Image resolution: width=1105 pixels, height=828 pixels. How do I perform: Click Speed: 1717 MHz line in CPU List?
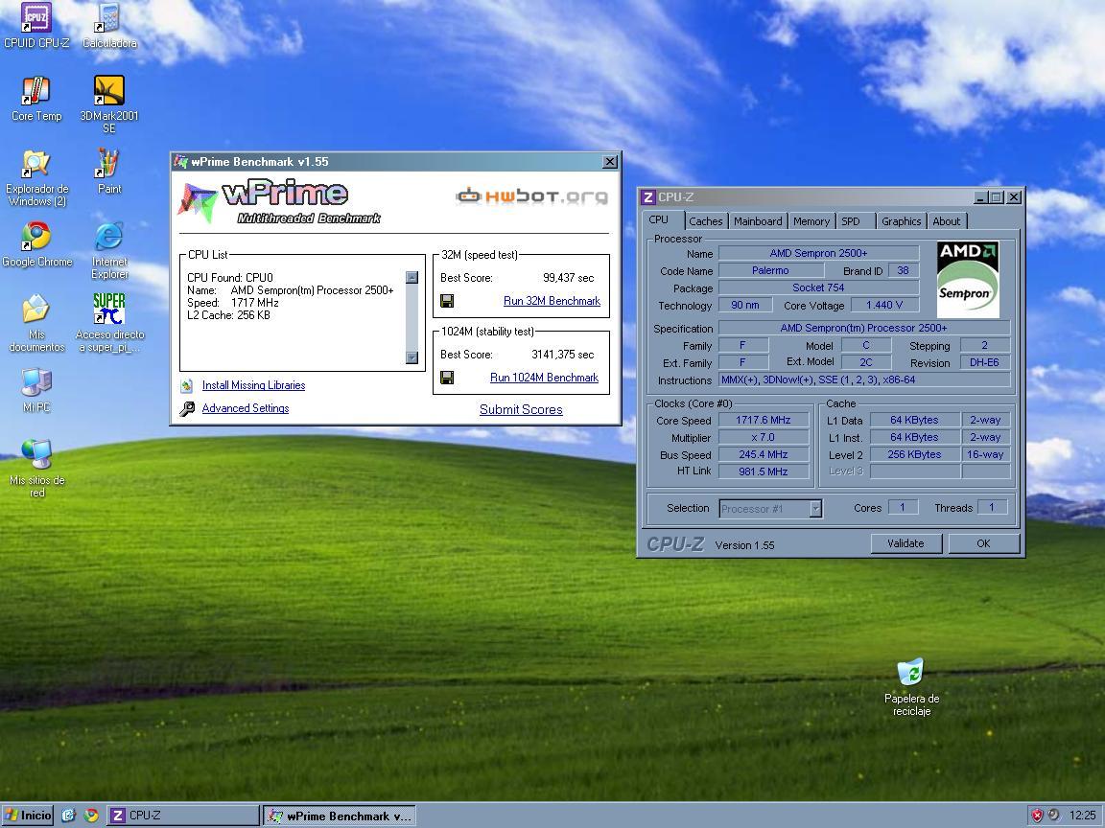click(x=233, y=303)
